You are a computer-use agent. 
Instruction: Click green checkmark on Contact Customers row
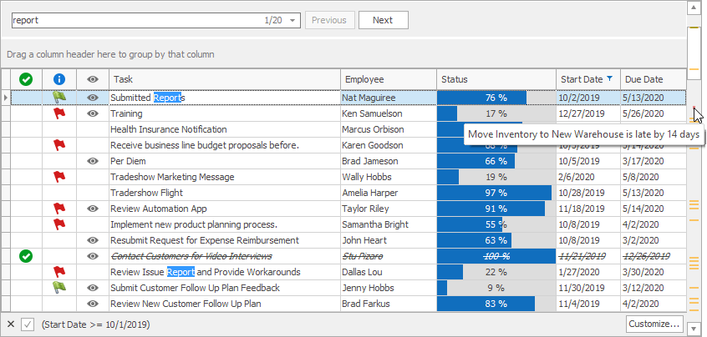pos(26,256)
